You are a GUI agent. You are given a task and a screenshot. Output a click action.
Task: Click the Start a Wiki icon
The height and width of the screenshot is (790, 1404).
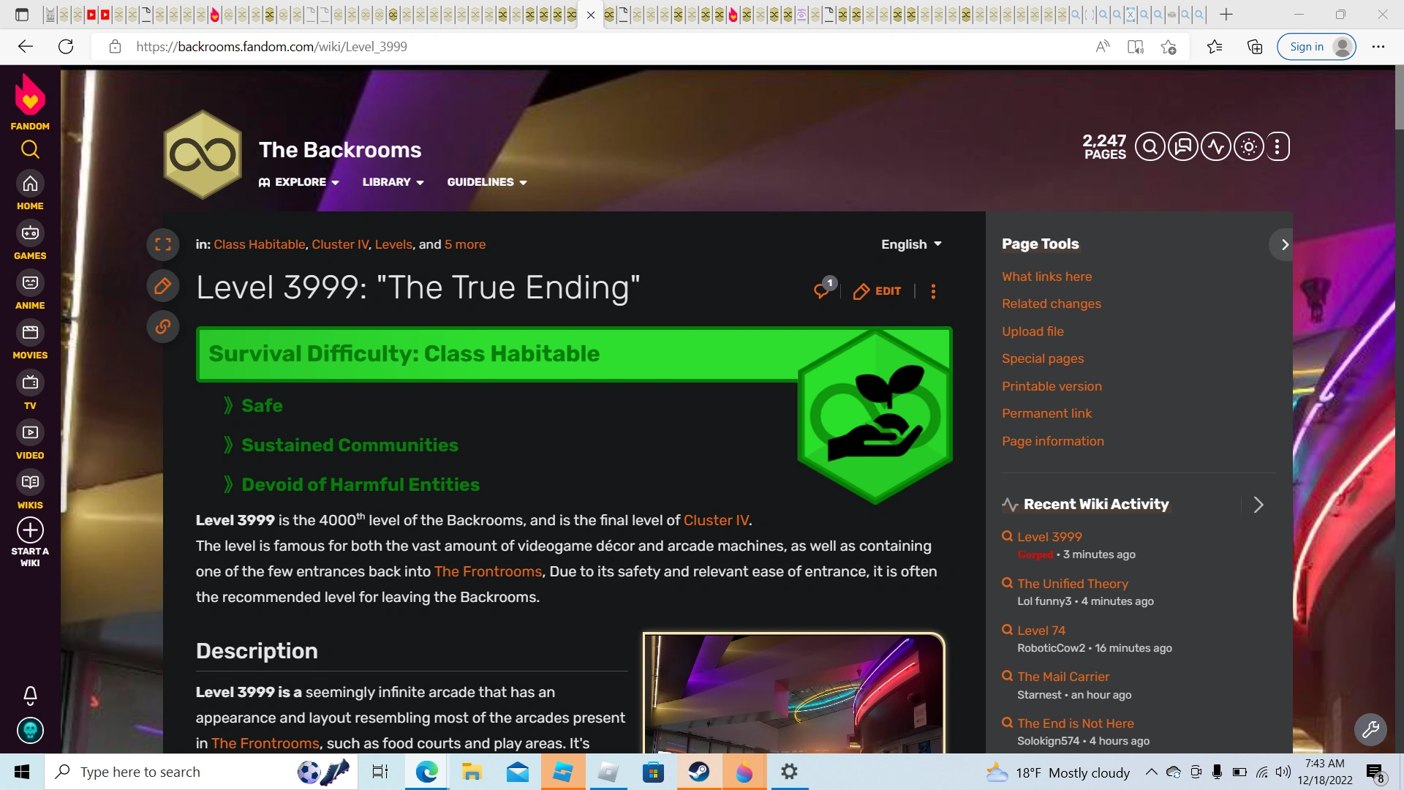30,530
